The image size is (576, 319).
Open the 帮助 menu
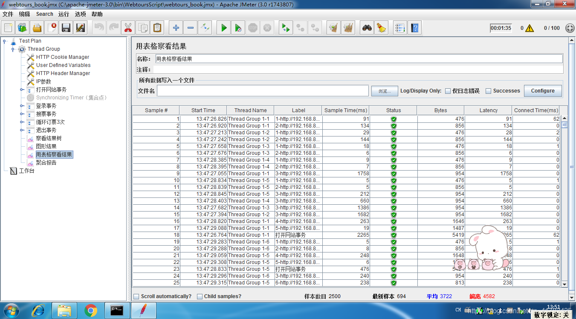97,14
